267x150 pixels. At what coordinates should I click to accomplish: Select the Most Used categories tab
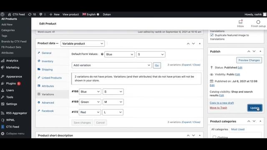(x=238, y=129)
